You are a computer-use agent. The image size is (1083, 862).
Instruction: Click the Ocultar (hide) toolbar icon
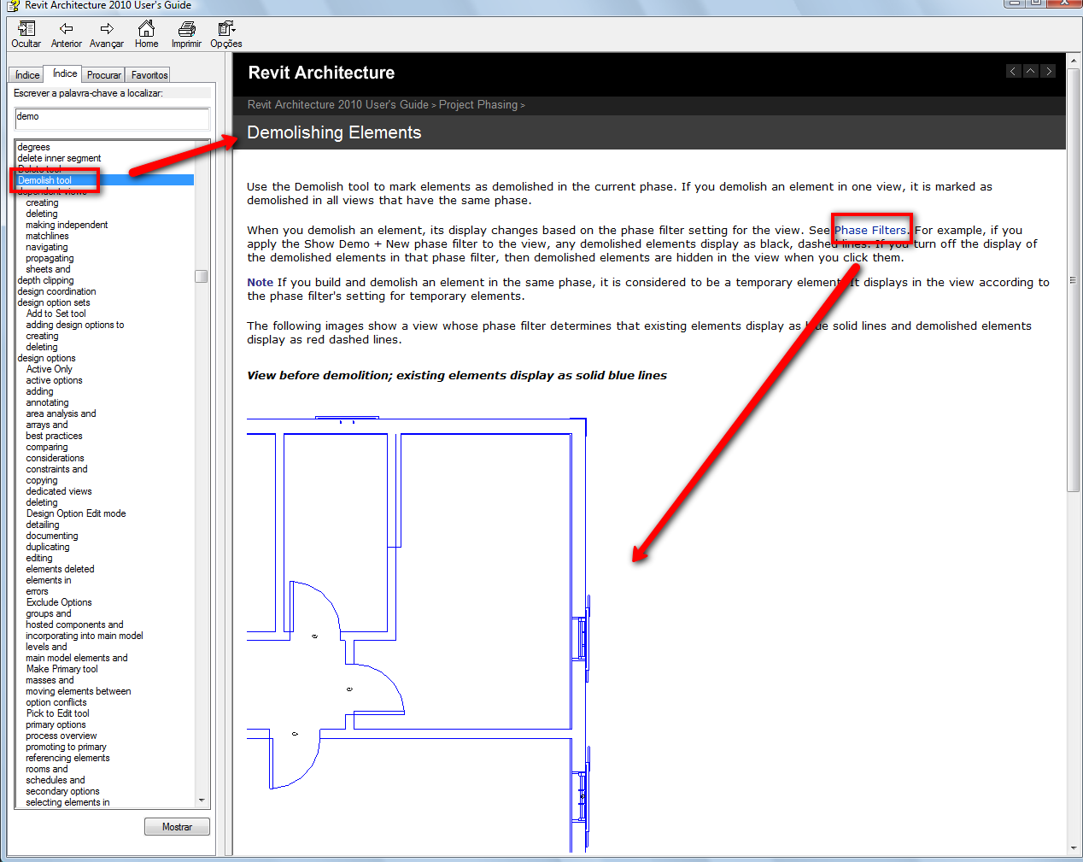point(26,34)
